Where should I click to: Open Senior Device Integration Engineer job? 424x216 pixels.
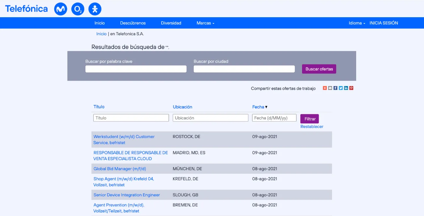point(127,195)
